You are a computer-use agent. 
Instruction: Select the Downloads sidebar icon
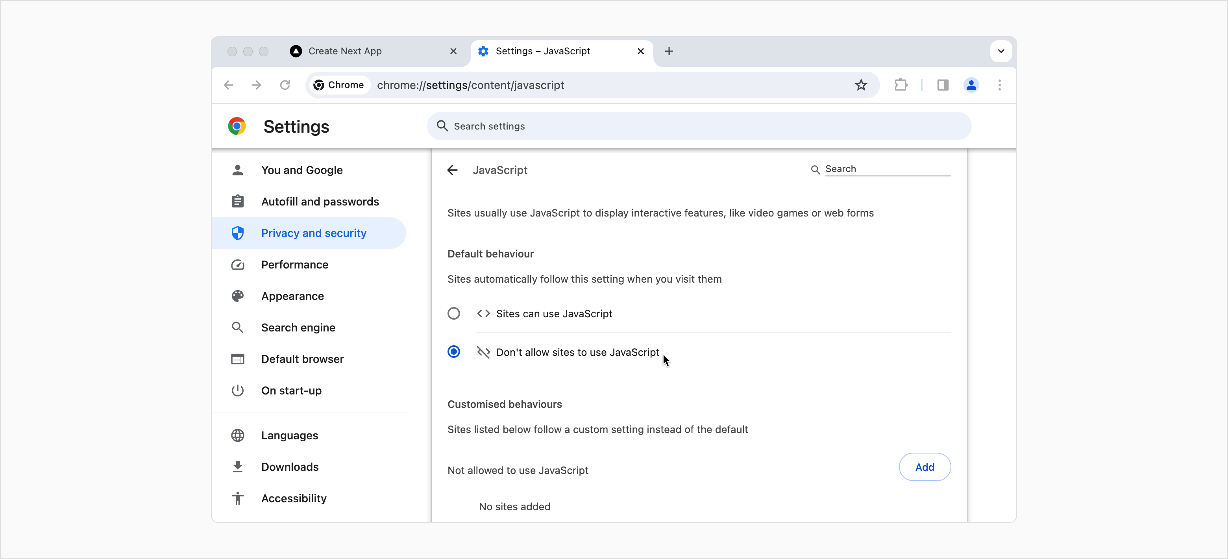pyautogui.click(x=238, y=466)
